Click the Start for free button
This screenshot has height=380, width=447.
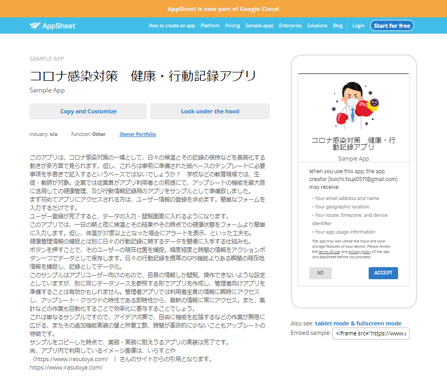[x=392, y=26]
